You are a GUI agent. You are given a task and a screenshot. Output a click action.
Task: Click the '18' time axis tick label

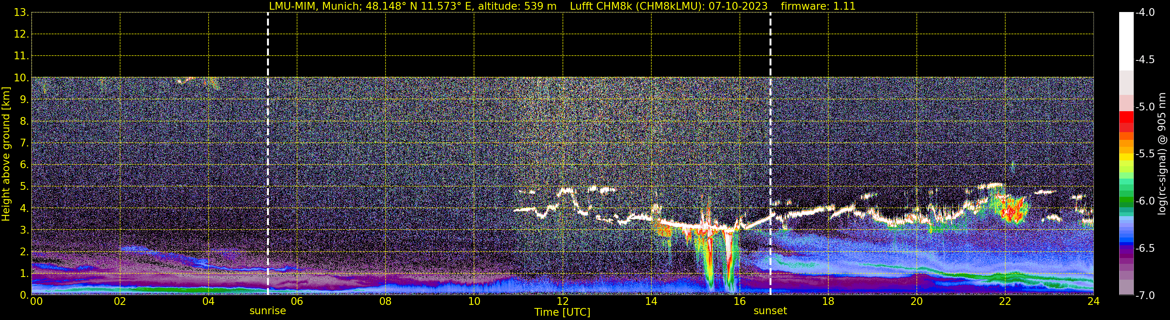coord(829,301)
